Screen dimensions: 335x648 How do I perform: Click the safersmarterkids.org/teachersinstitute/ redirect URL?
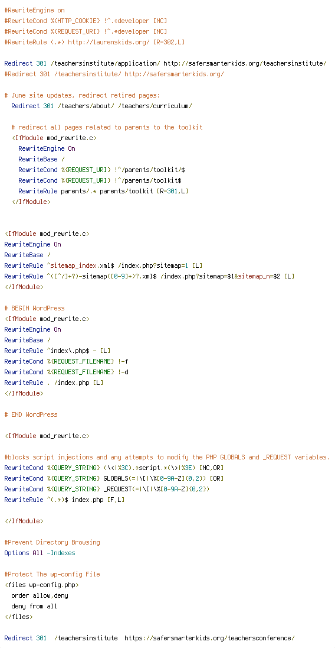click(245, 64)
